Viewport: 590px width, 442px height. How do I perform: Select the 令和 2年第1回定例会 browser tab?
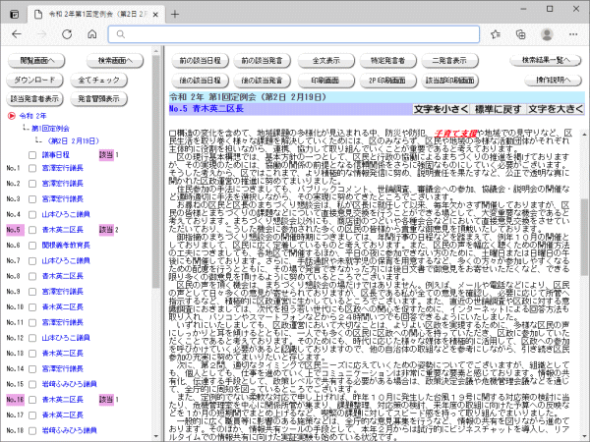96,15
